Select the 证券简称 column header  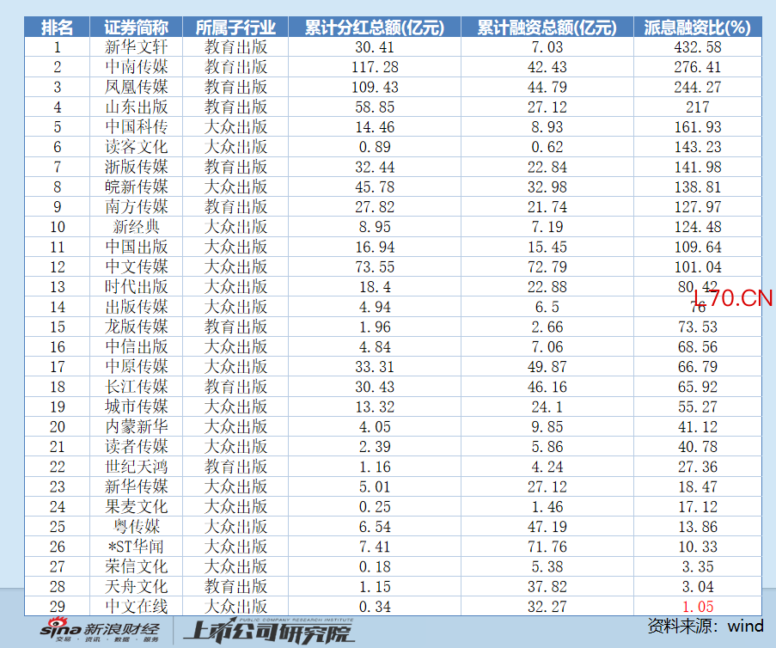click(137, 28)
